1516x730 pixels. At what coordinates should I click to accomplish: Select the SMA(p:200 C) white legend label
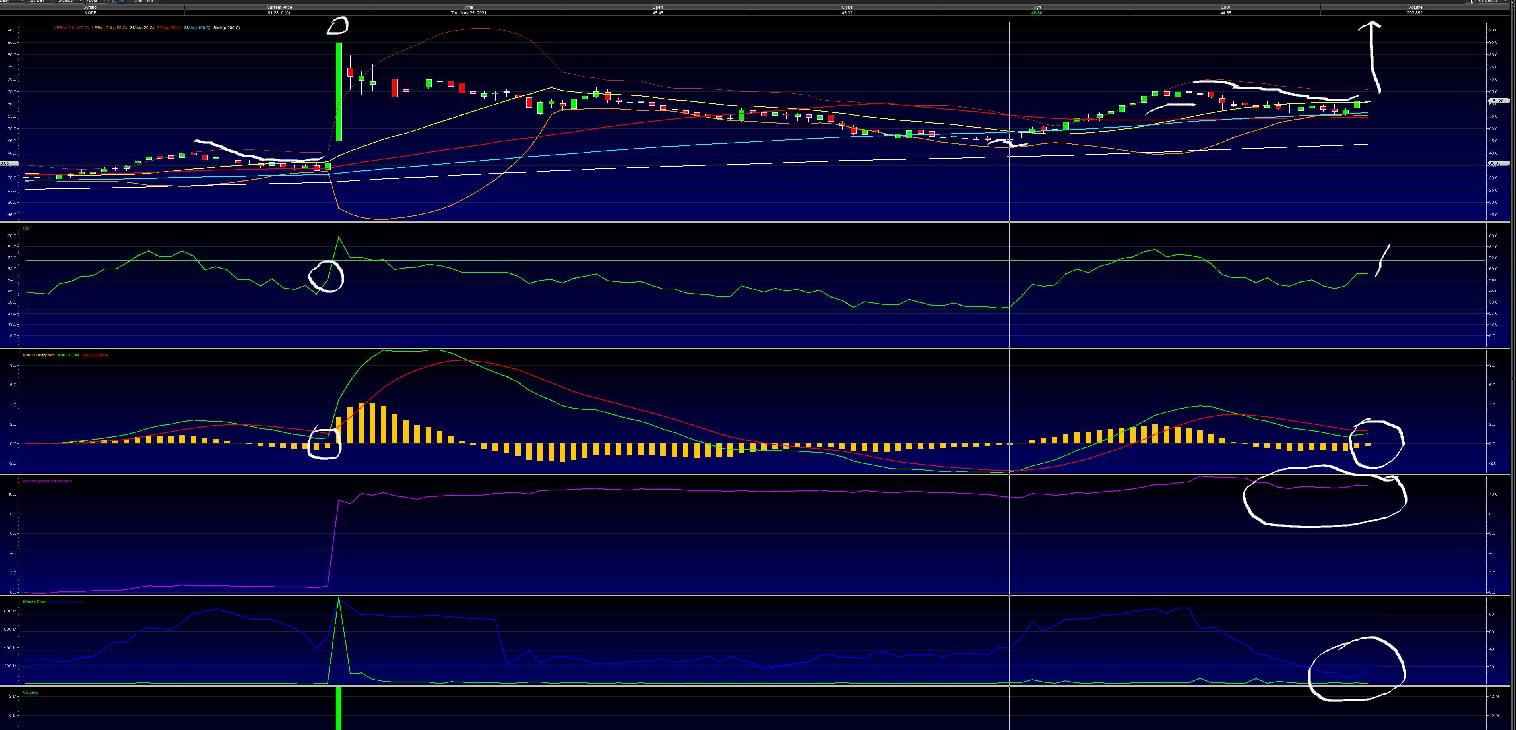point(227,28)
